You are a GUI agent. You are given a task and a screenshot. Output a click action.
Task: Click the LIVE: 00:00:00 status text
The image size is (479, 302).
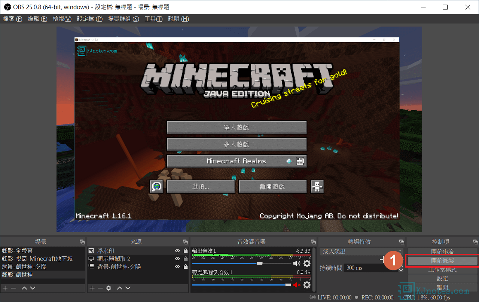coord(335,298)
